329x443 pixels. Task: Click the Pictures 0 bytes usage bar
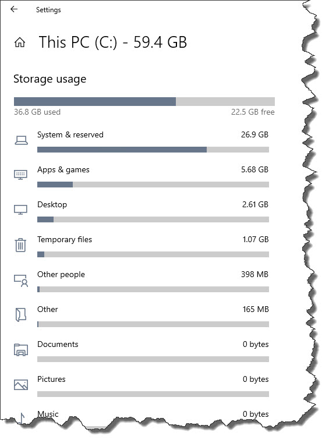pyautogui.click(x=153, y=394)
